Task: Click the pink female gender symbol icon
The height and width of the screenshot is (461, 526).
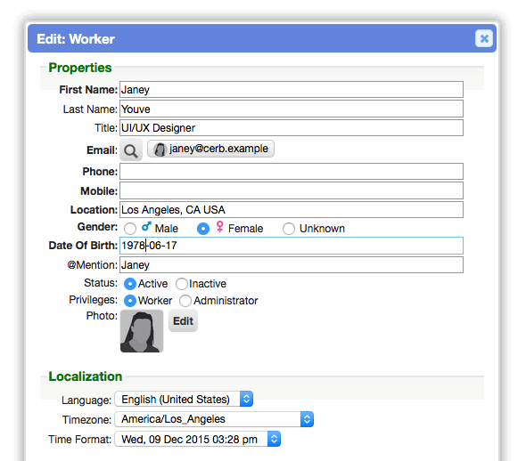Action: 219,227
